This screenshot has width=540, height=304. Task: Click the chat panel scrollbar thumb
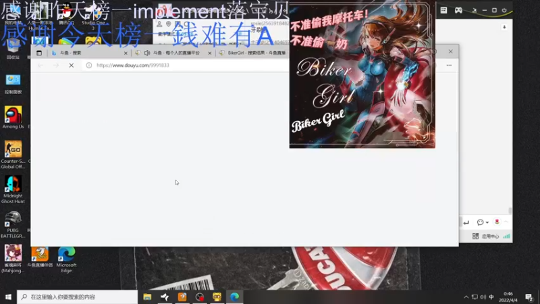tap(510, 210)
